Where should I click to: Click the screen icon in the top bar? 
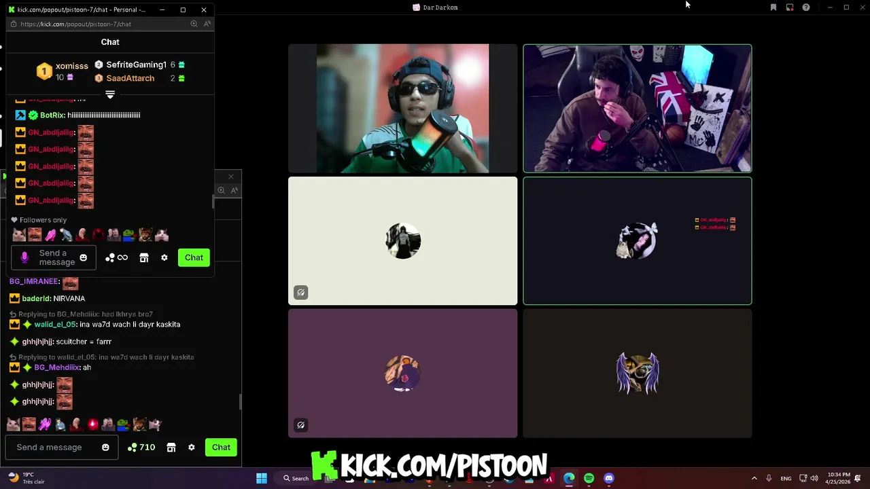(x=790, y=7)
